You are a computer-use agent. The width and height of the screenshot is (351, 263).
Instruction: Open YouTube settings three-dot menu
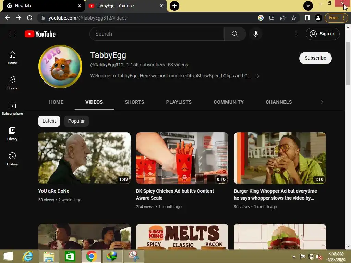[296, 34]
